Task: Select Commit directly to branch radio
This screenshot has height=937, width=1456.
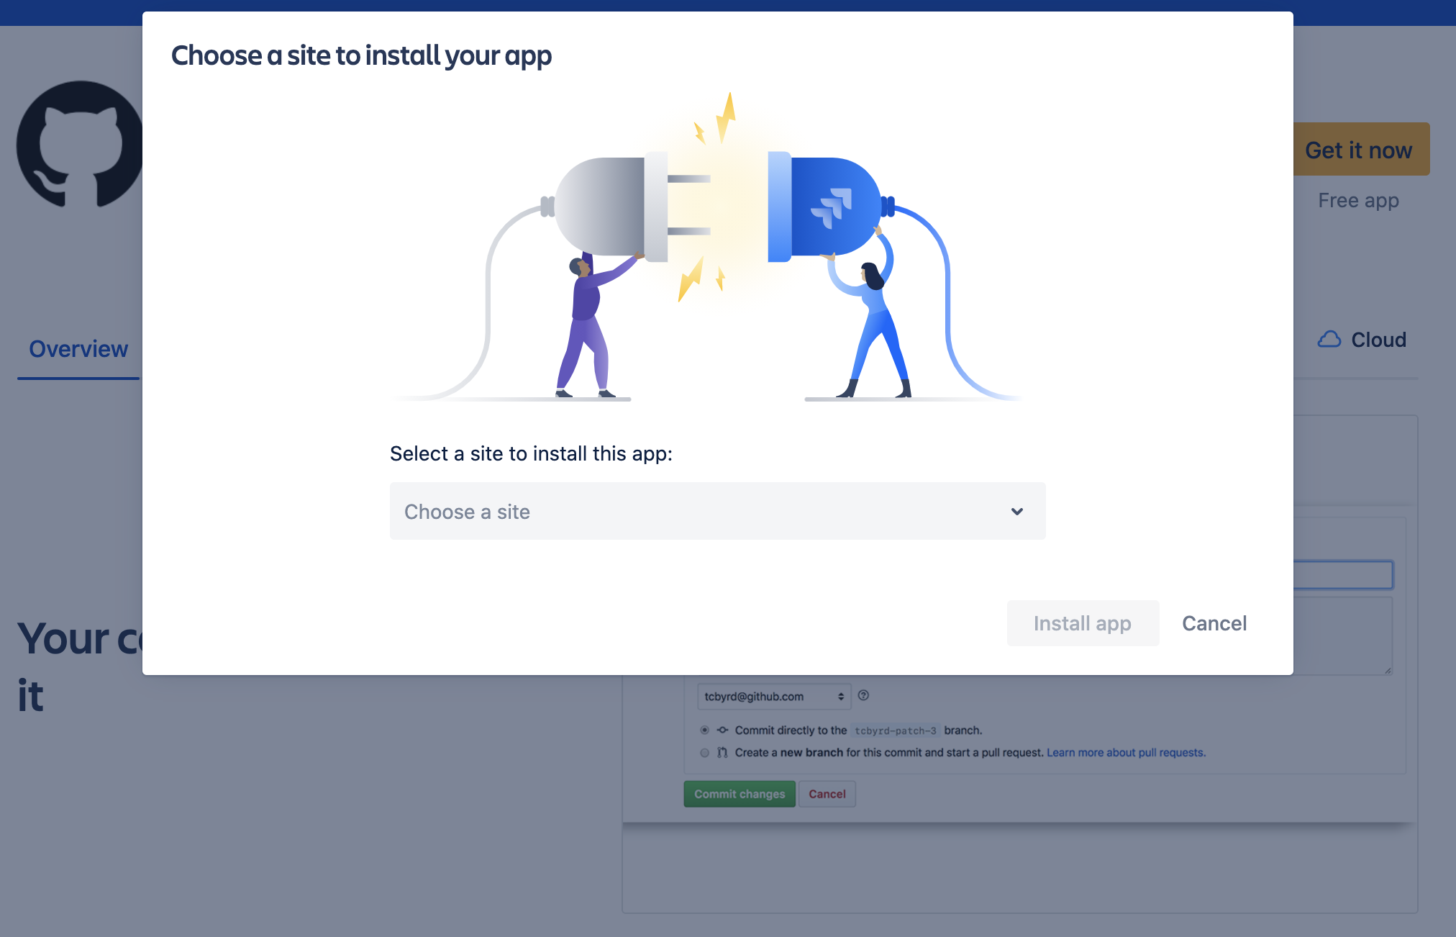Action: [x=705, y=730]
